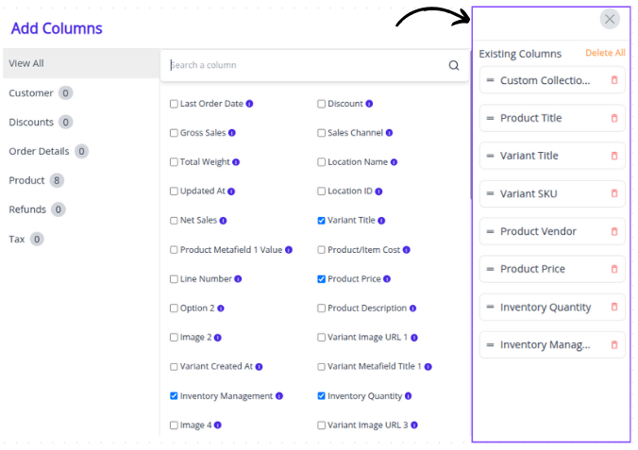Click drag handle of Variant Title column
The width and height of the screenshot is (638, 450).
click(490, 156)
